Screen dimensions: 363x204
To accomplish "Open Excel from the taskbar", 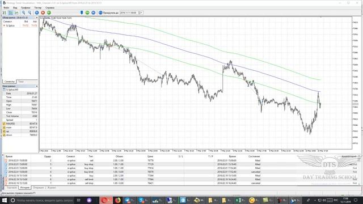I will pyautogui.click(x=240, y=200).
